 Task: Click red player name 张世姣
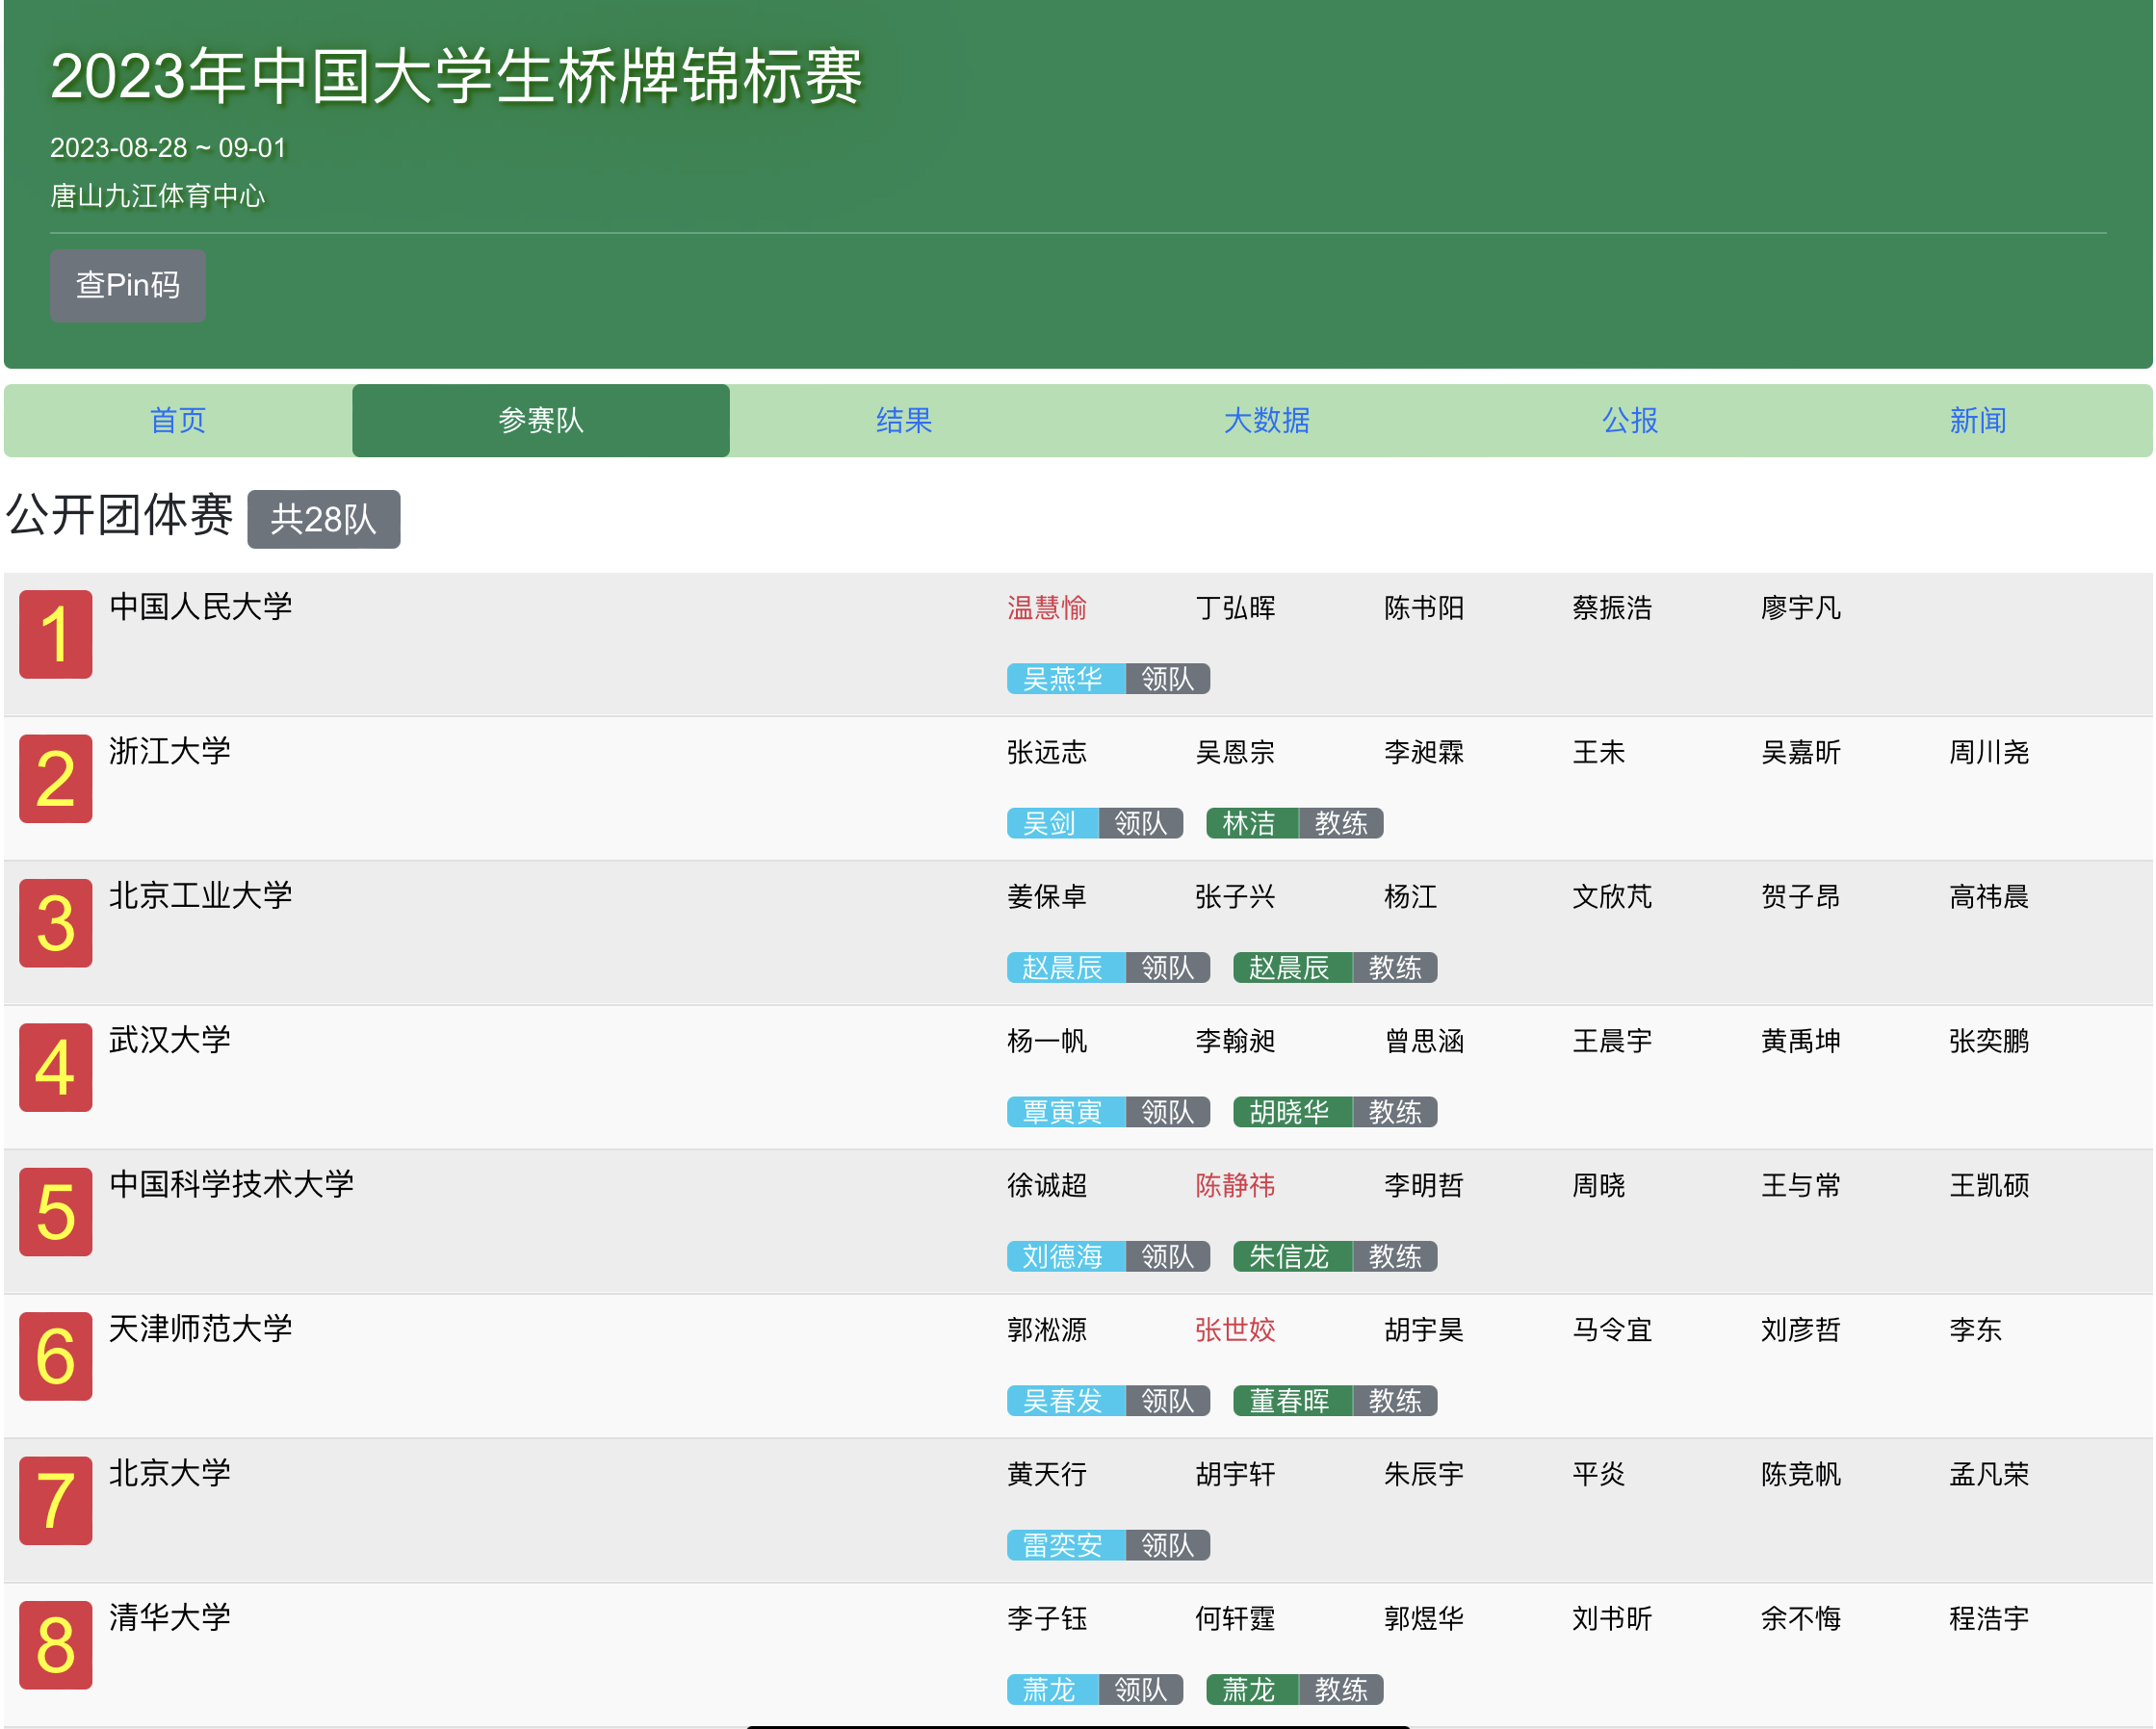[x=1236, y=1330]
